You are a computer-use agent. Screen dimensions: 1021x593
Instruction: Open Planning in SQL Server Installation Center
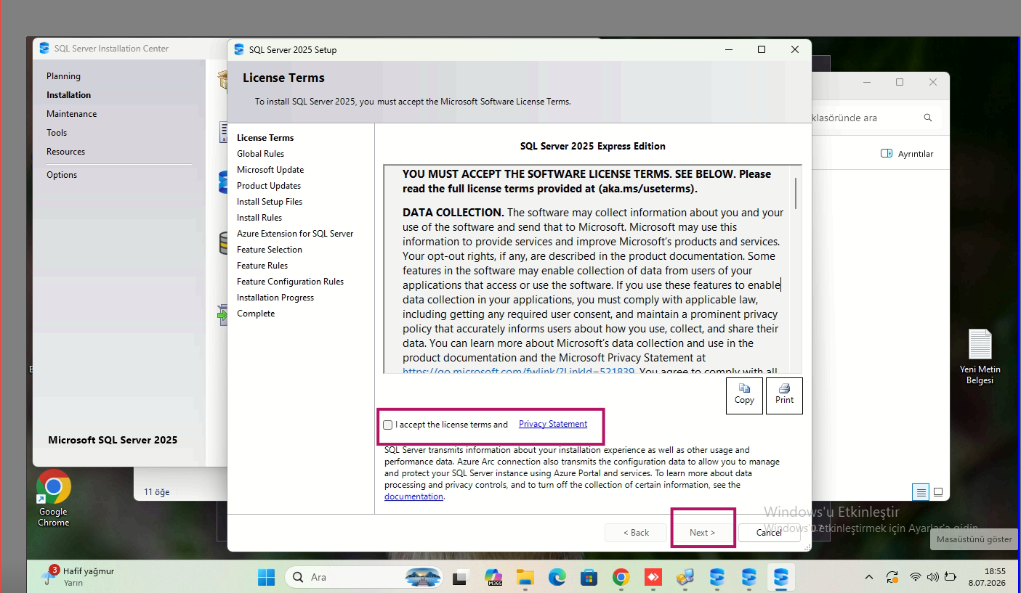63,76
